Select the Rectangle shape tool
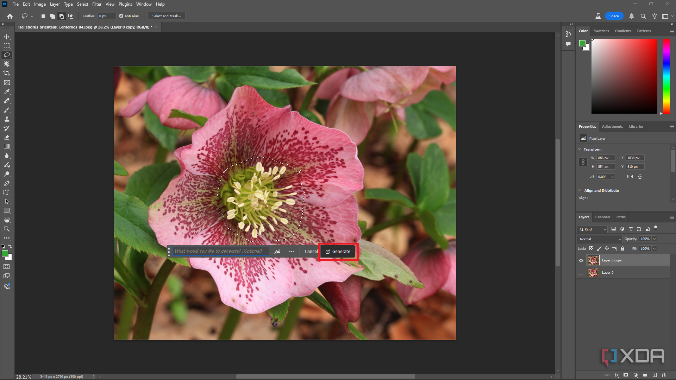676x380 pixels. coord(7,210)
